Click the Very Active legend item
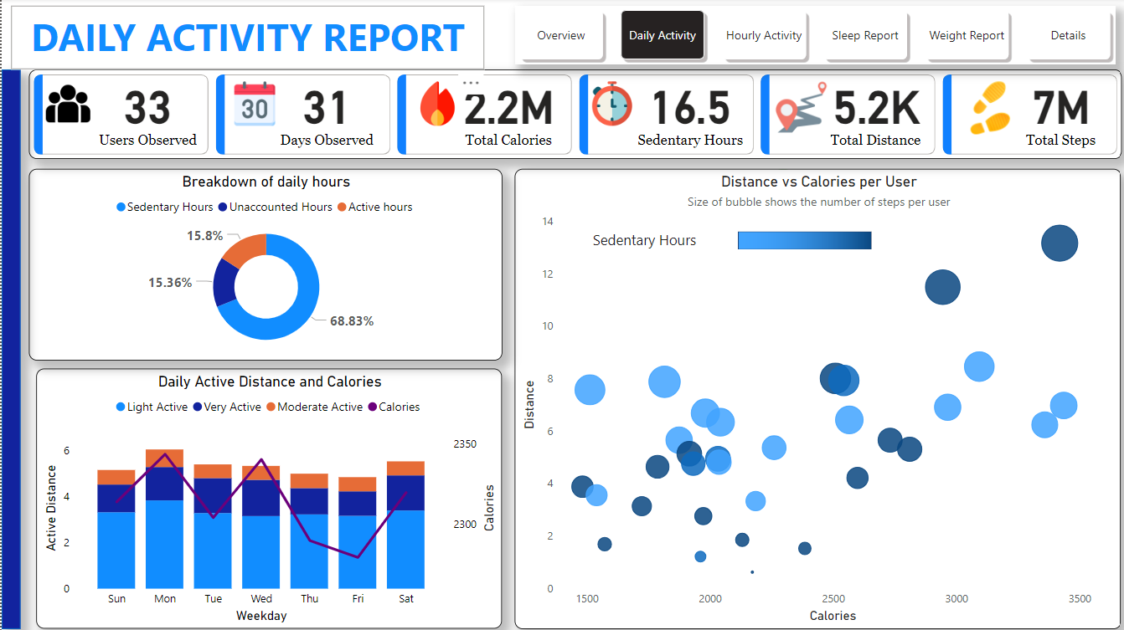 coord(227,407)
